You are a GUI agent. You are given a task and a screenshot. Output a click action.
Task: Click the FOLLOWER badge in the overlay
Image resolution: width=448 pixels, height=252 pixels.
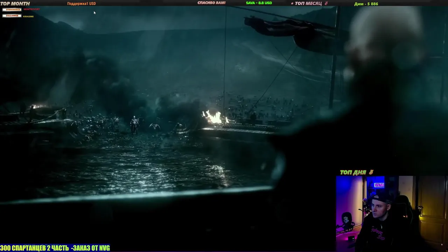coord(12,16)
